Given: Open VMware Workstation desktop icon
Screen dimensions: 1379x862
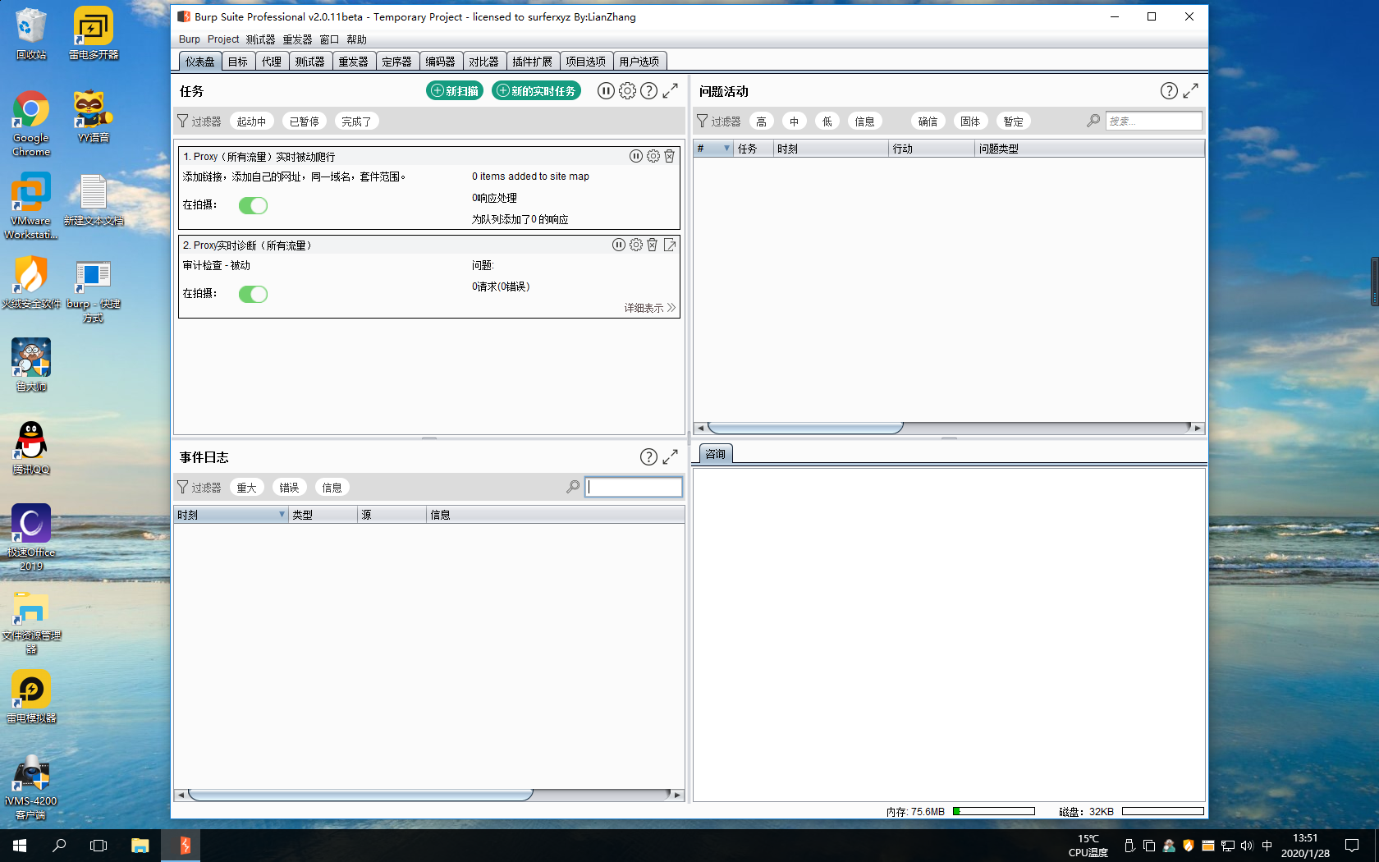Looking at the screenshot, I should click(x=31, y=206).
